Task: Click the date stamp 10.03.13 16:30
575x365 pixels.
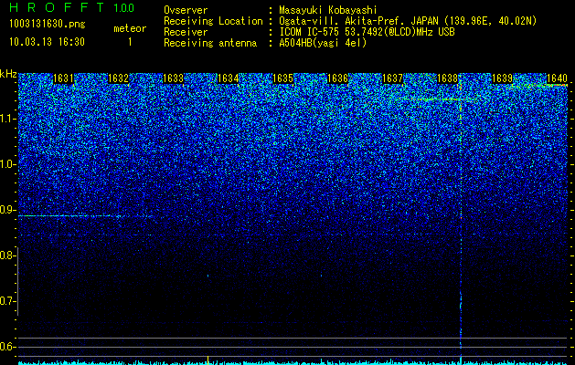Action: pos(47,42)
